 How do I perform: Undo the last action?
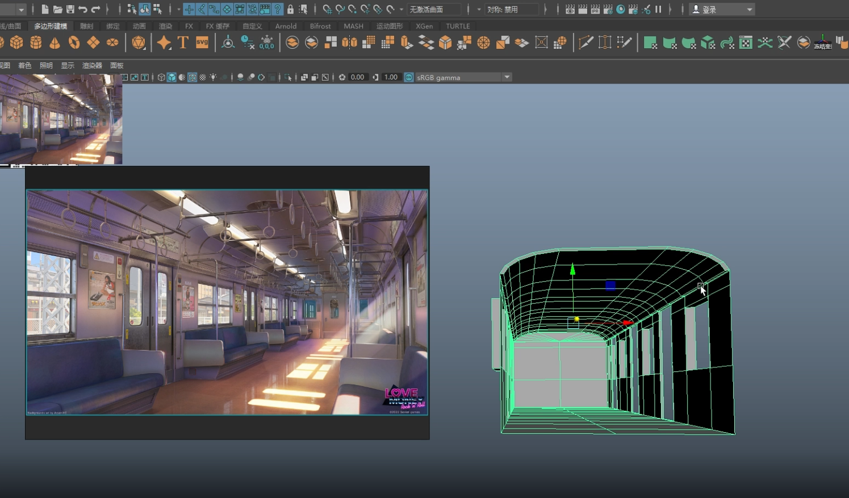coord(83,9)
